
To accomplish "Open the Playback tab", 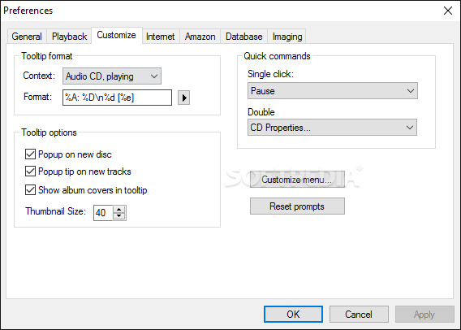I will coord(69,37).
